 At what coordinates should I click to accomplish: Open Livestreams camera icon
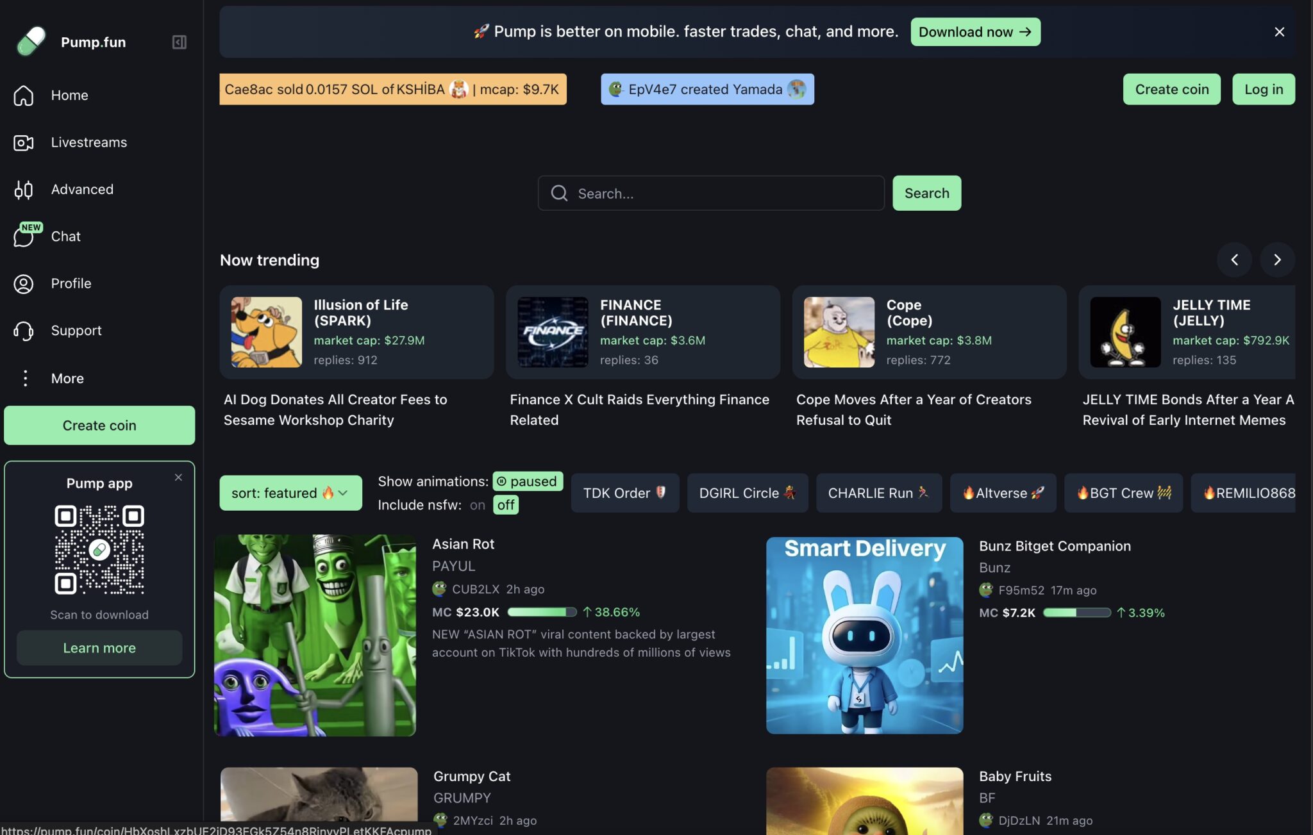click(24, 142)
